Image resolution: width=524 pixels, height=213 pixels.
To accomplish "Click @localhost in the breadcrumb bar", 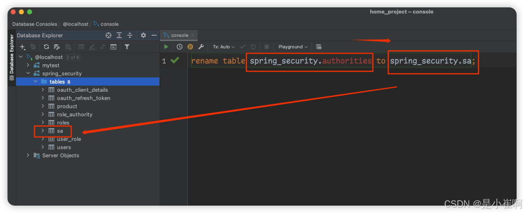I will (x=76, y=24).
